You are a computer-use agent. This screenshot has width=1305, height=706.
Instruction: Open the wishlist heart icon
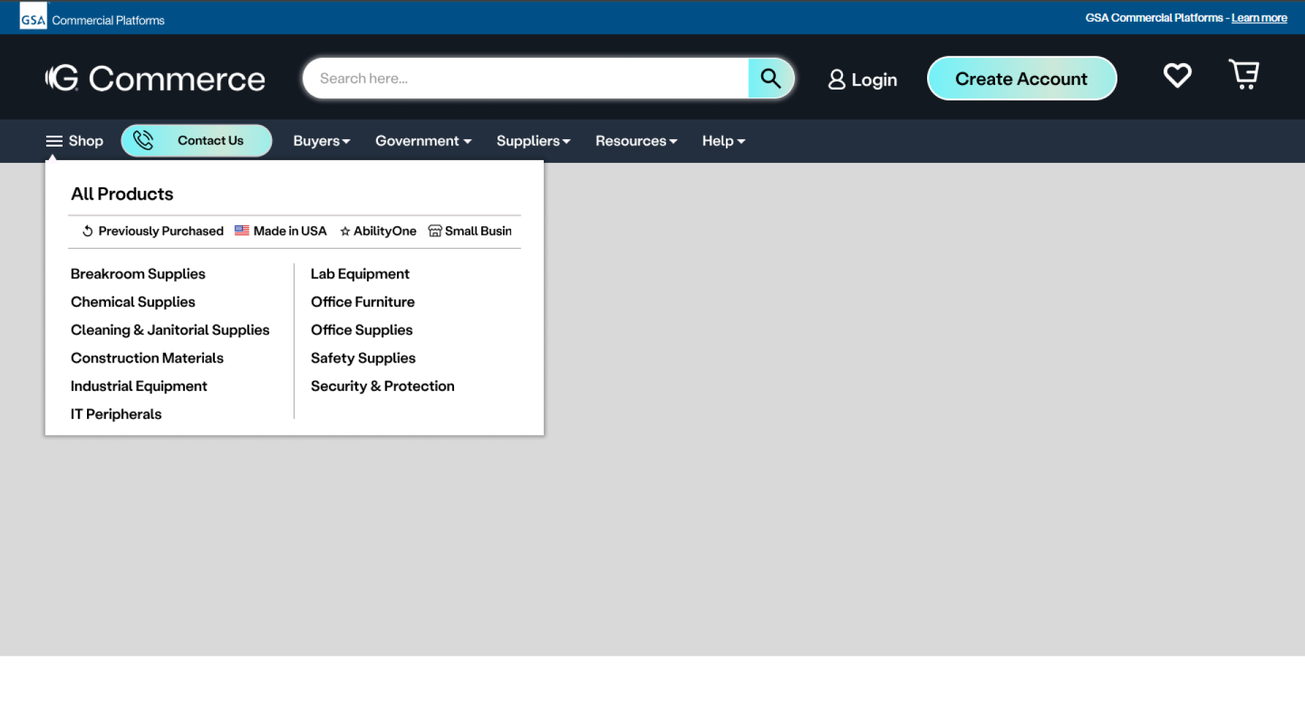click(1177, 75)
